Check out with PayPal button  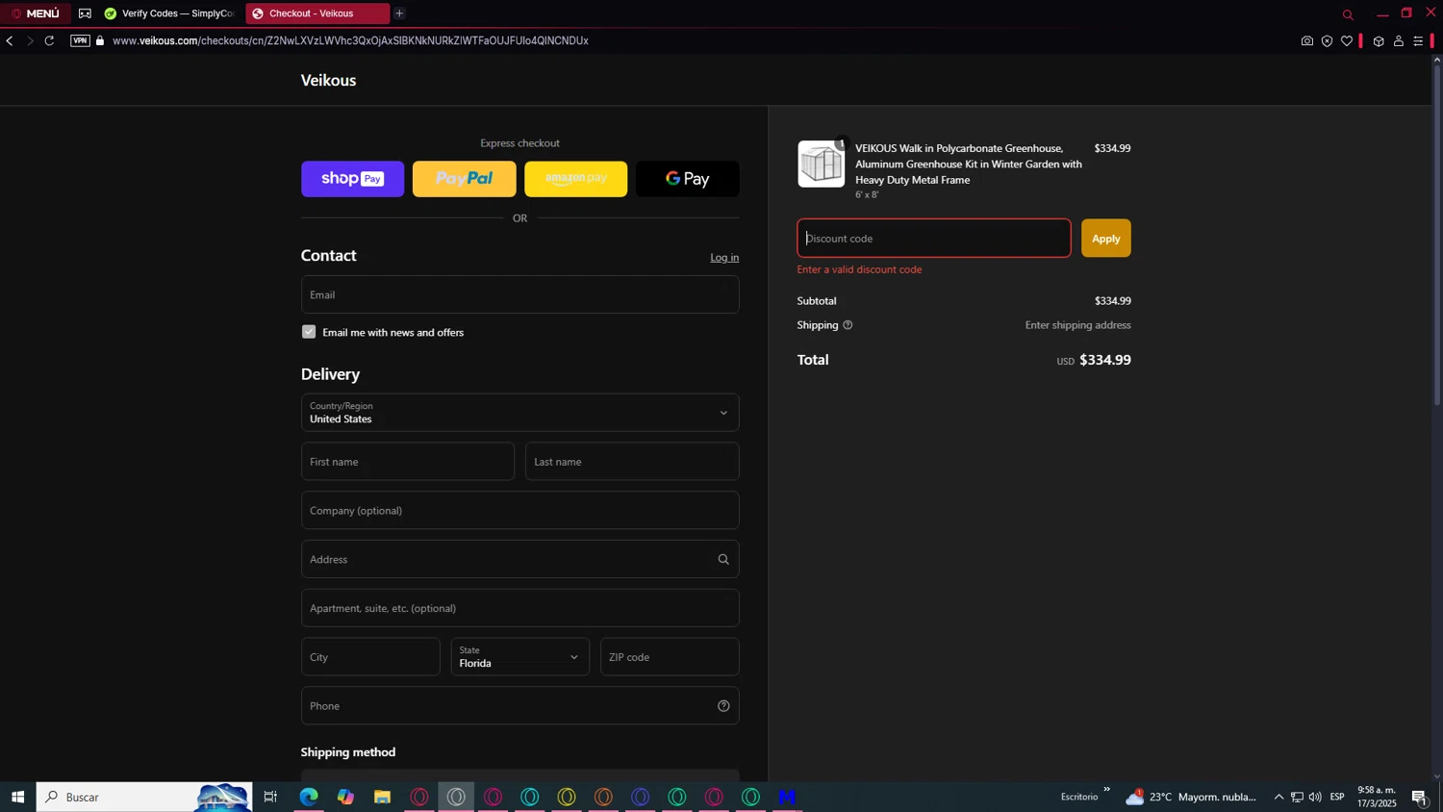pos(465,179)
